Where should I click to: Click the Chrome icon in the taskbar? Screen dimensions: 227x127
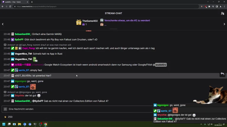pyautogui.click(x=46, y=124)
